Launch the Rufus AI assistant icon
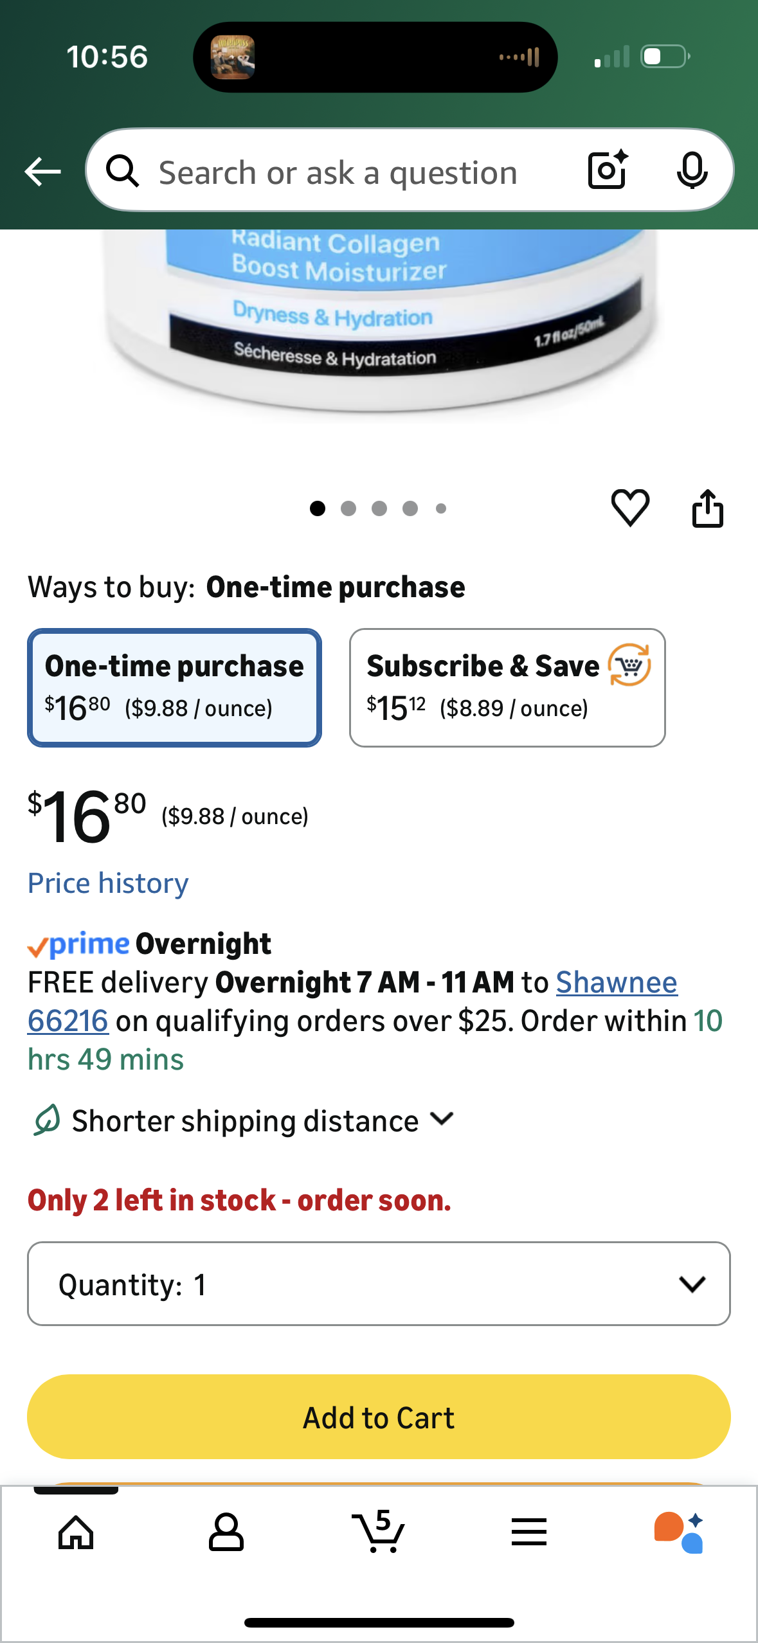This screenshot has height=1643, width=758. (679, 1532)
